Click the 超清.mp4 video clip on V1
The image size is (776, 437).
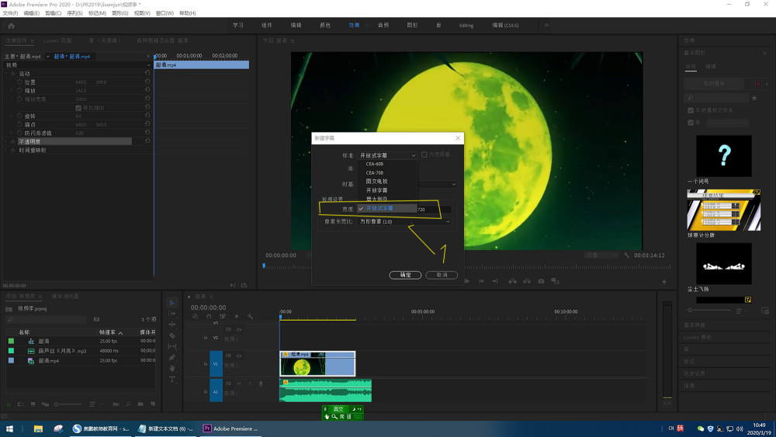pos(317,364)
